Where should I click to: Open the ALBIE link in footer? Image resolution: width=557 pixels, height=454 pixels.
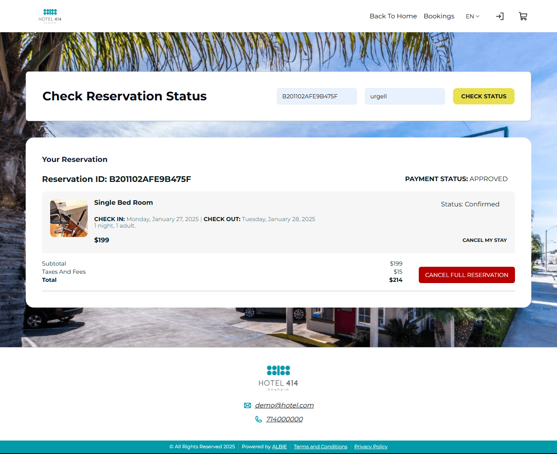coord(279,447)
